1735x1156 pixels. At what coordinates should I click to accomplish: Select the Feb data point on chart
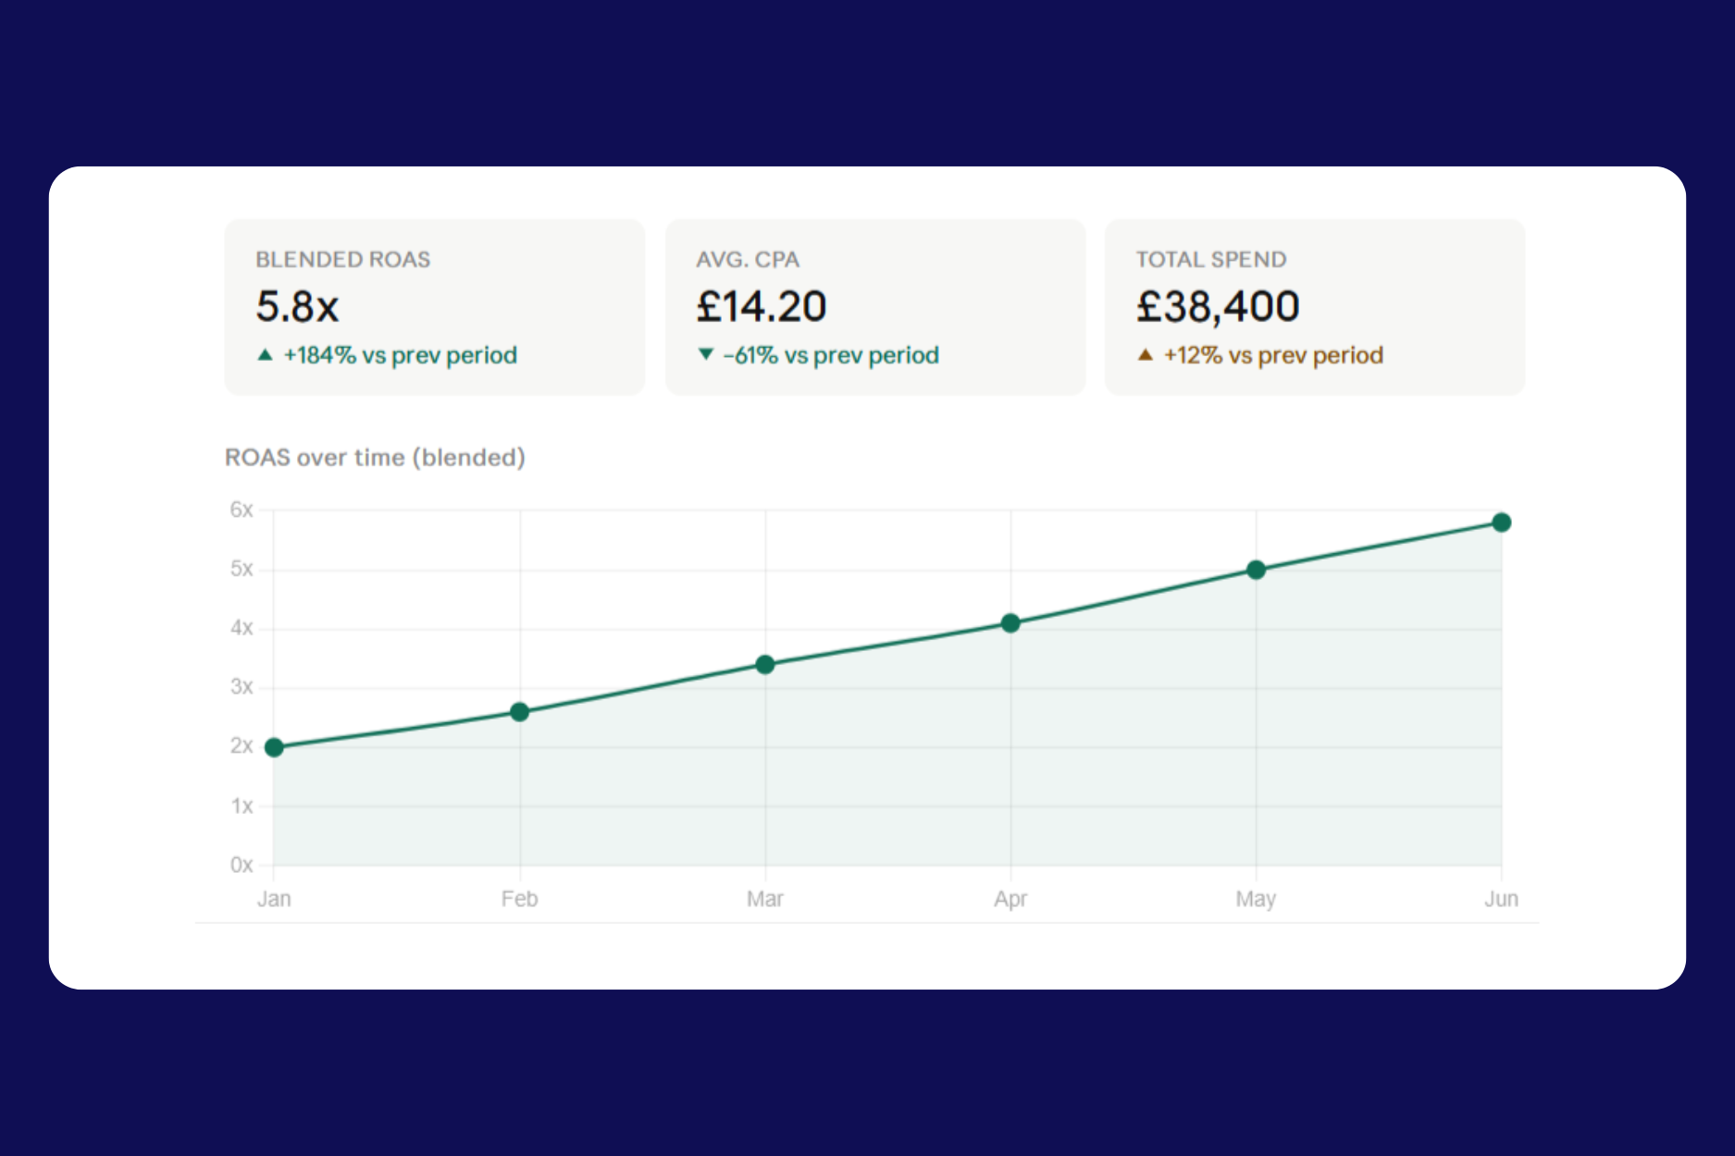[x=520, y=712]
